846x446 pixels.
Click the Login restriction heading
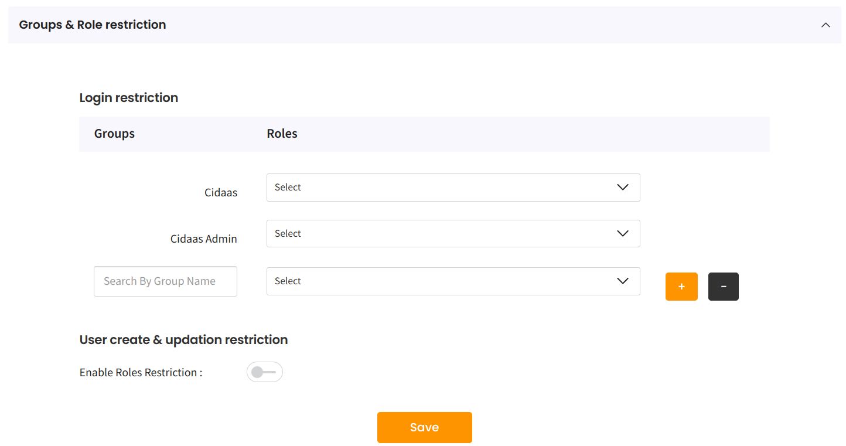[x=129, y=98]
